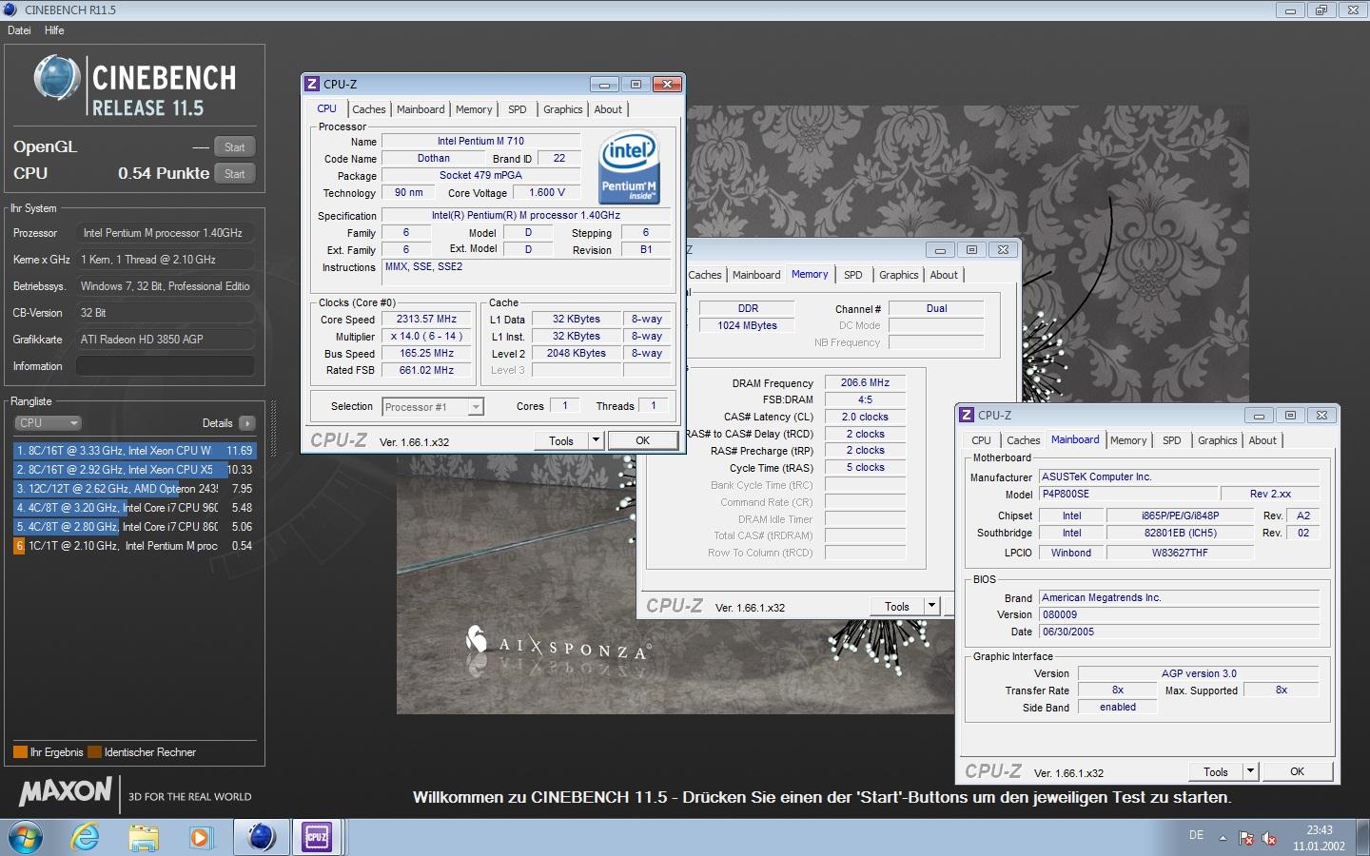The width and height of the screenshot is (1370, 856).
Task: Click Tools button in CPU-Z CPU window
Action: (x=561, y=440)
